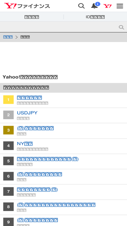This screenshot has height=226, width=127.
Task: Open notifications bell icon
Action: (95, 6)
